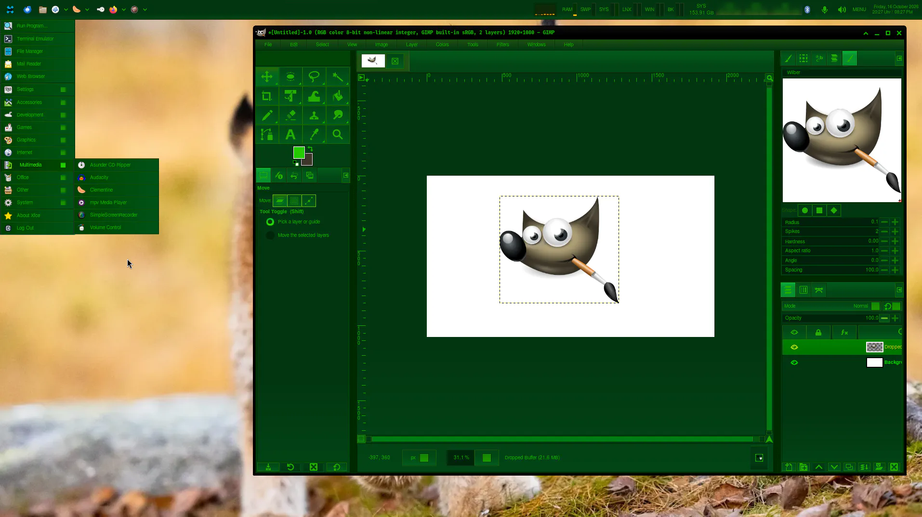Select the Smudge tool
Image resolution: width=922 pixels, height=517 pixels.
(338, 116)
